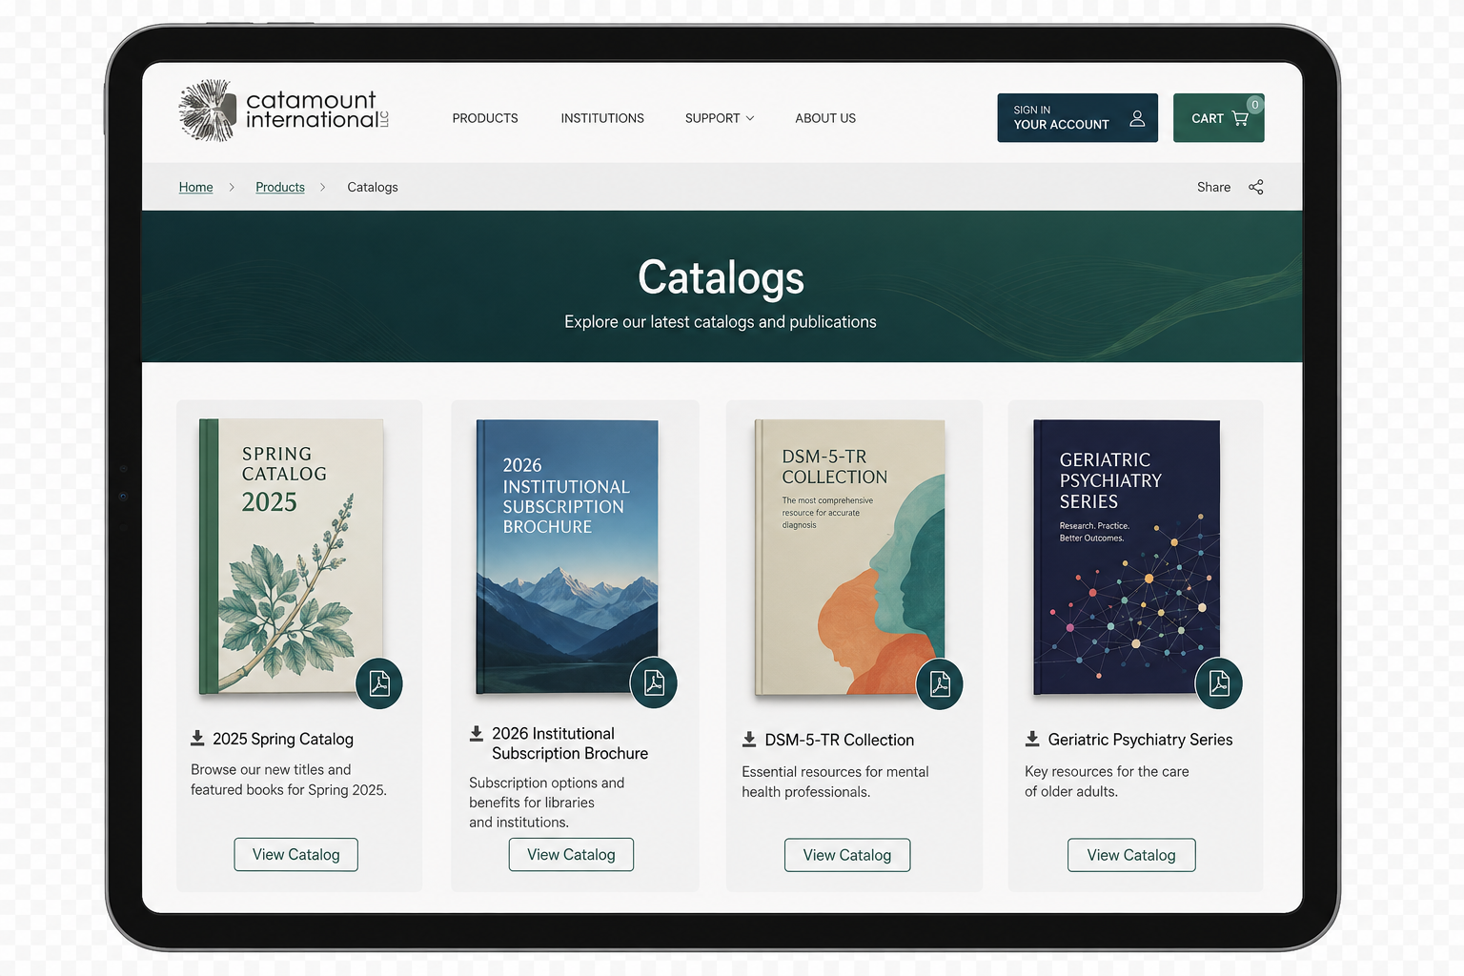Image resolution: width=1464 pixels, height=976 pixels.
Task: Open the Geriatric Psychiatry Series cover image
Action: tap(1127, 557)
